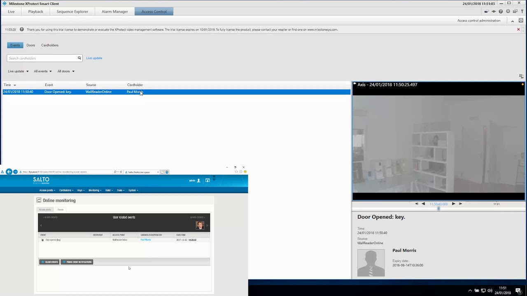Click the Source column header
This screenshot has width=527, height=296.
pos(91,85)
